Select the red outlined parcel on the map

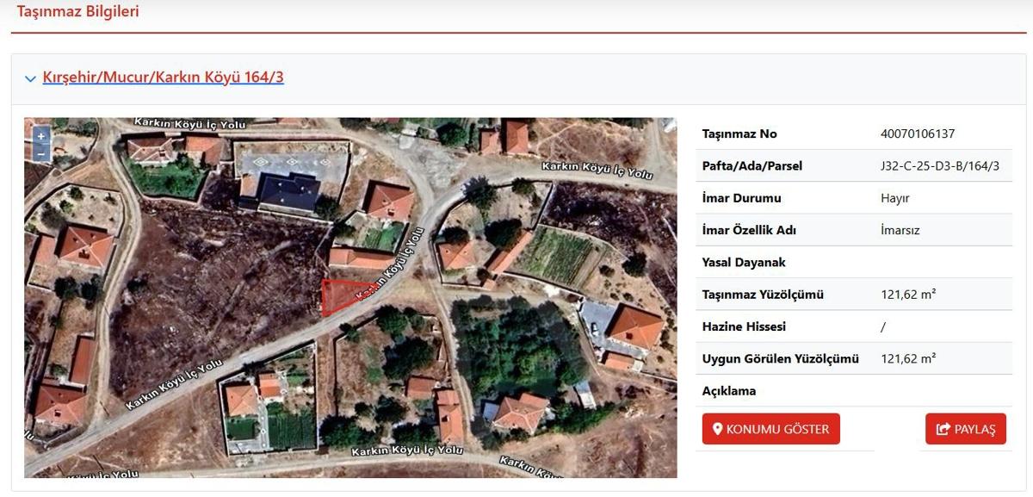pos(336,296)
